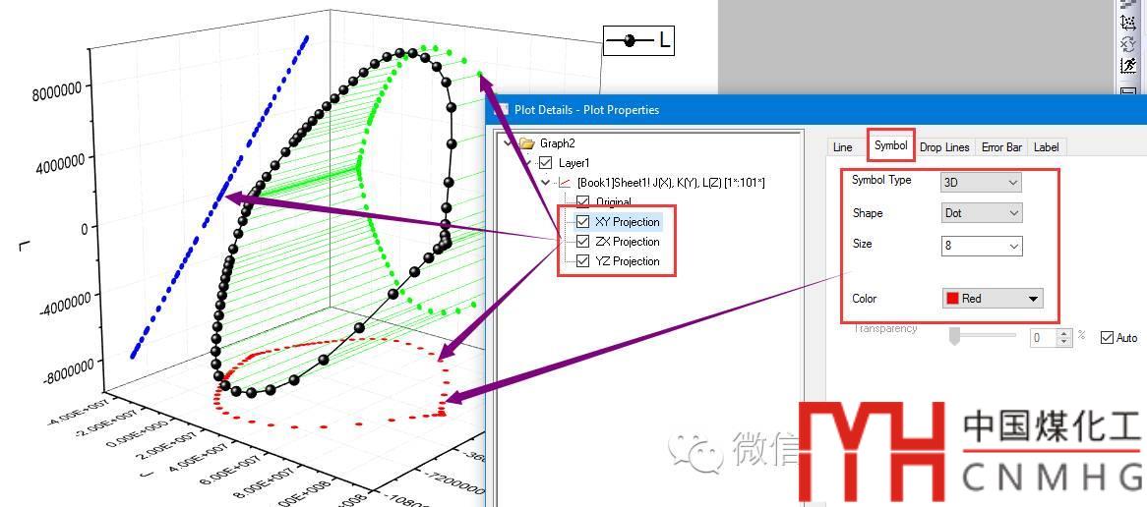Click the Graph2 folder icon in tree
The image size is (1147, 507).
click(527, 143)
